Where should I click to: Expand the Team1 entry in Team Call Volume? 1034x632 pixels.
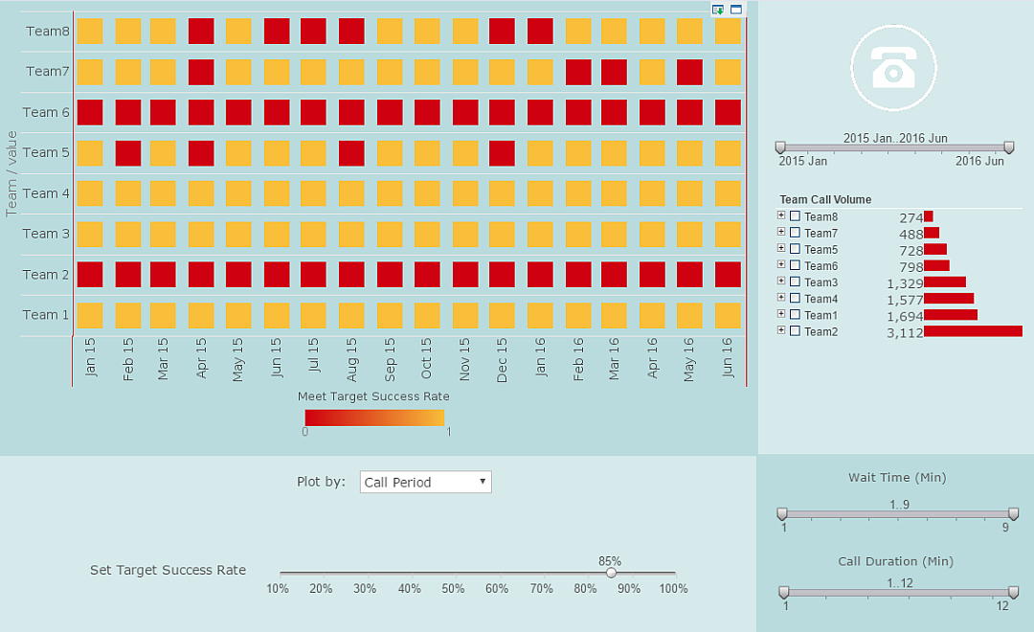pos(781,314)
